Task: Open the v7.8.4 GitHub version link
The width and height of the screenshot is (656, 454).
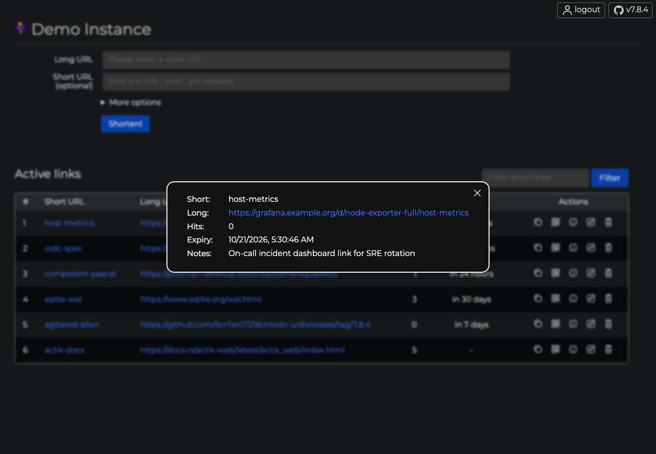Action: [631, 10]
